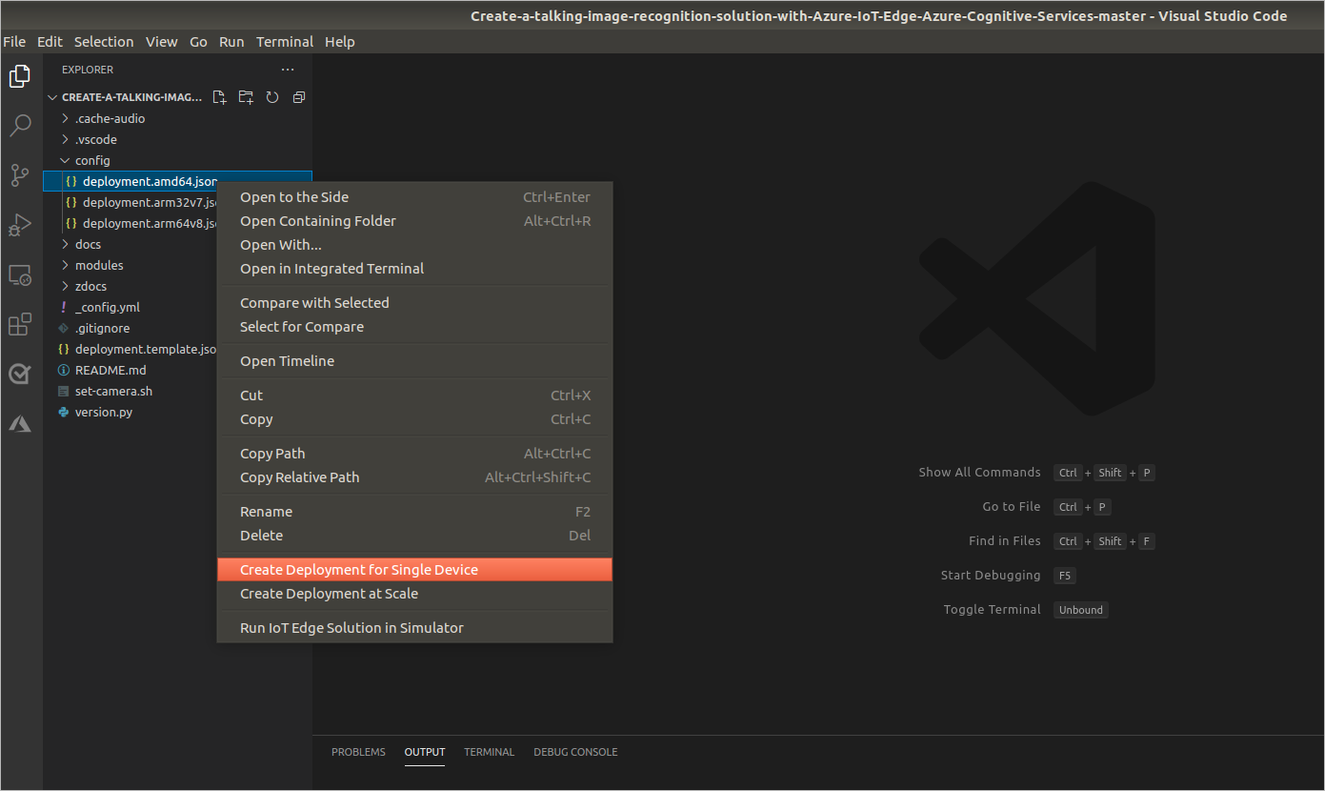This screenshot has width=1325, height=791.
Task: Open the Source Control view
Action: [20, 175]
